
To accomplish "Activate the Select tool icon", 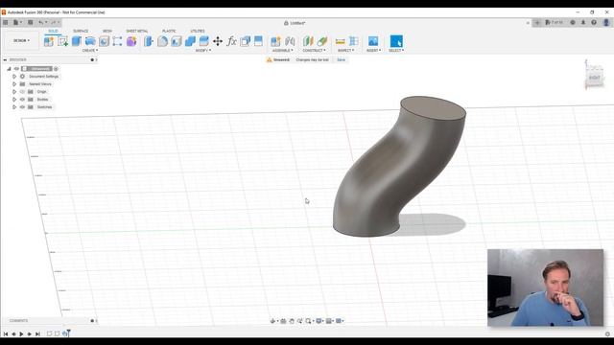I will (396, 41).
